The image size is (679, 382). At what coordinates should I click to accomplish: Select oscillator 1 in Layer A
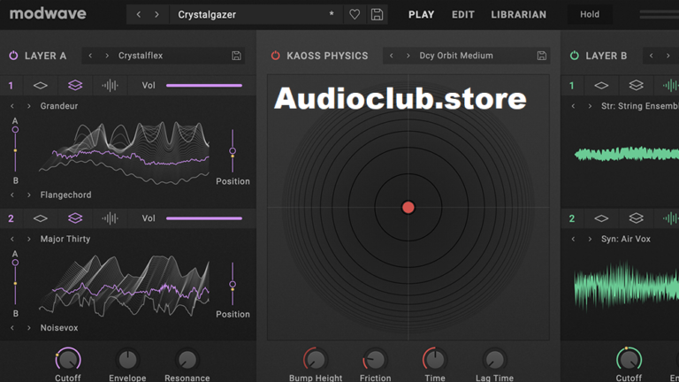11,86
